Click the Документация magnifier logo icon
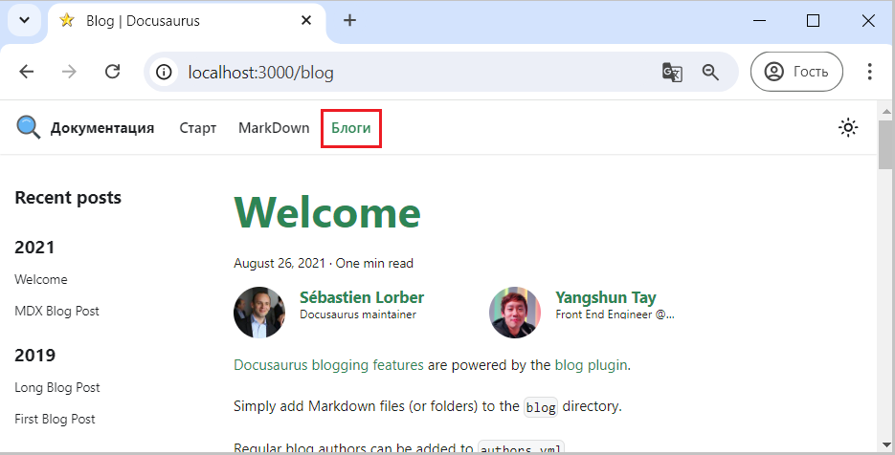 pyautogui.click(x=29, y=127)
